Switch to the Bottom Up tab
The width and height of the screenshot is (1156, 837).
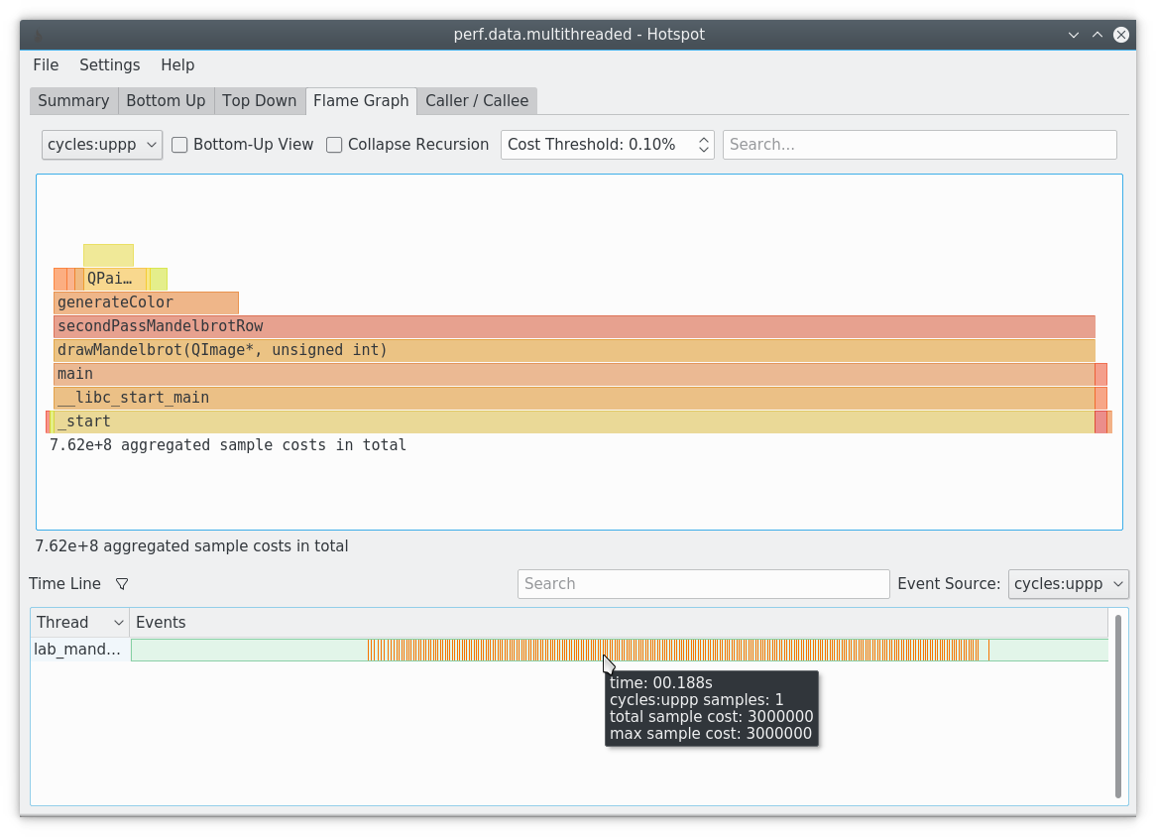point(166,100)
